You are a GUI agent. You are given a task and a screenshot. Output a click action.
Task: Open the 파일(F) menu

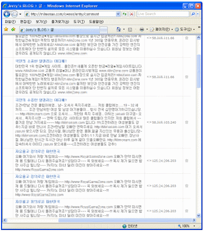(x=10, y=22)
